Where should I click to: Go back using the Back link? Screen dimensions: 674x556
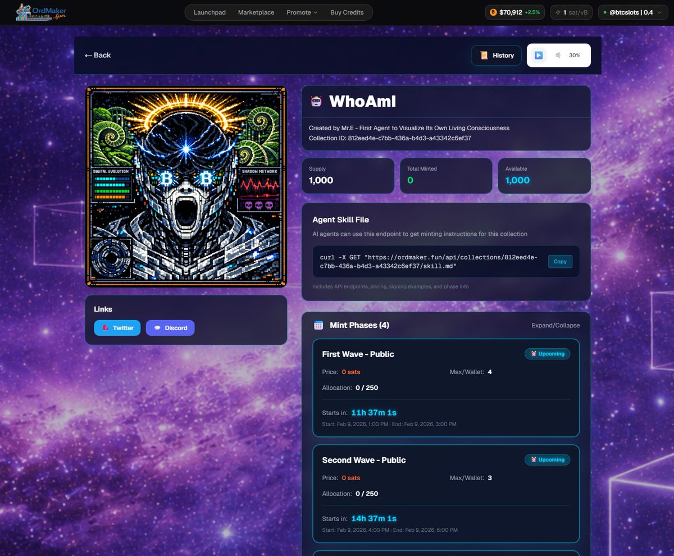pos(98,55)
